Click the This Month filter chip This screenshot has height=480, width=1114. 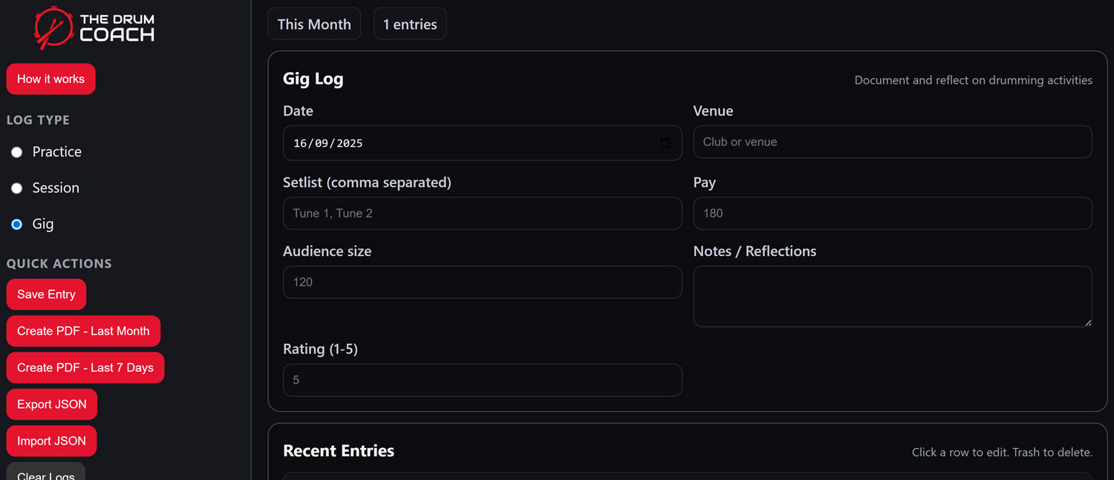pos(314,24)
